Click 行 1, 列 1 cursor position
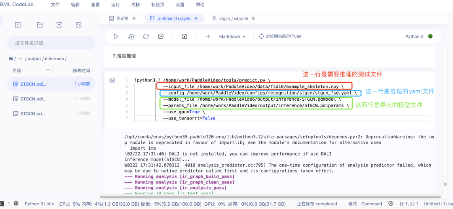The width and height of the screenshot is (453, 209). 409,204
